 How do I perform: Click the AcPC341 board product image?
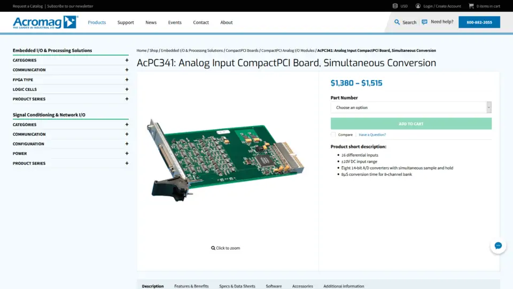tap(226, 160)
